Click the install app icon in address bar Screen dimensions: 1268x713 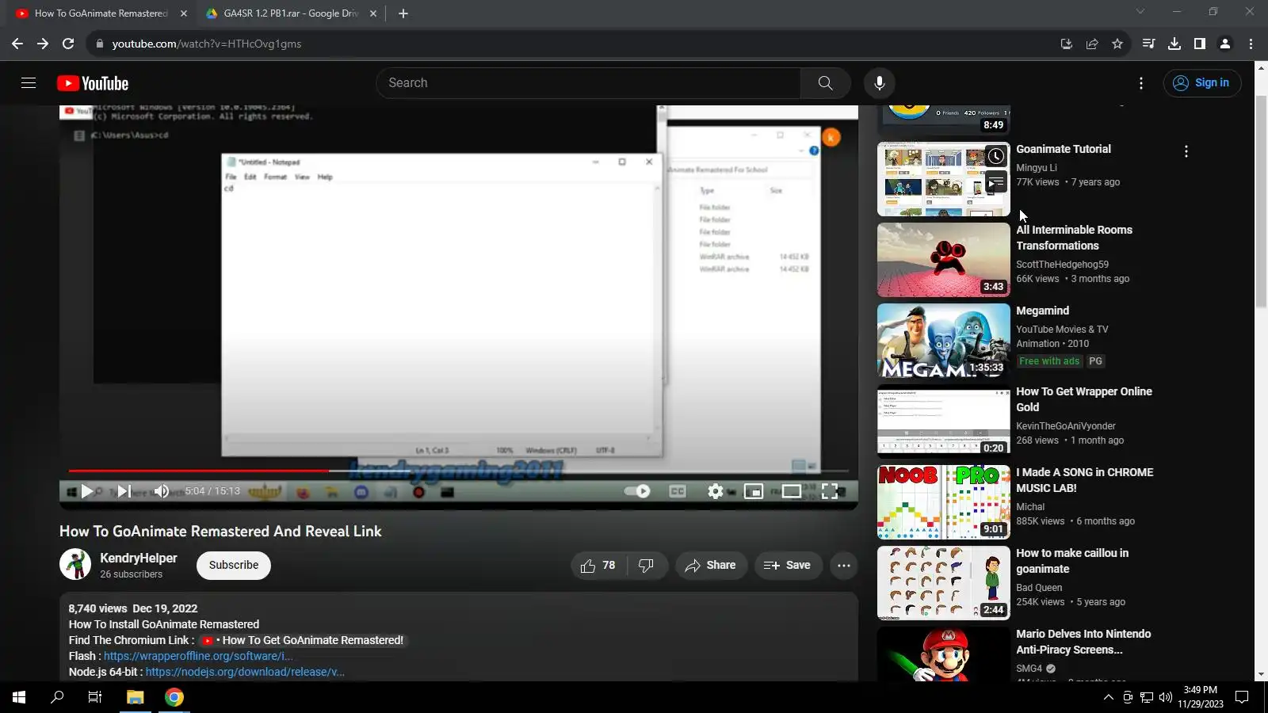[1067, 44]
